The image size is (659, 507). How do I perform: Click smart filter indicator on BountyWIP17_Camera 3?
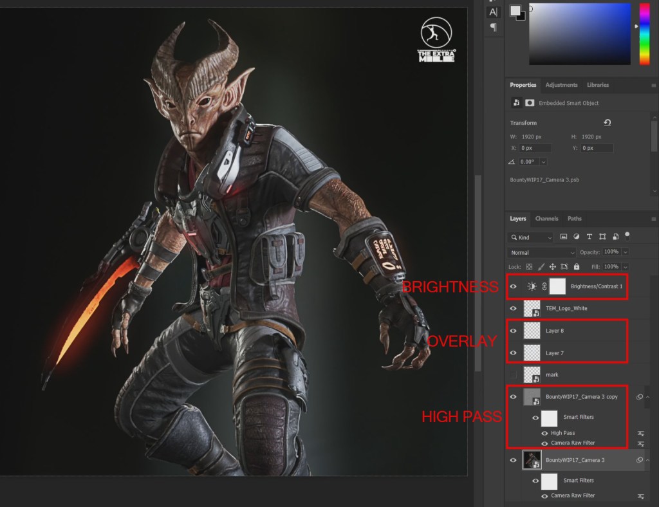pyautogui.click(x=639, y=460)
